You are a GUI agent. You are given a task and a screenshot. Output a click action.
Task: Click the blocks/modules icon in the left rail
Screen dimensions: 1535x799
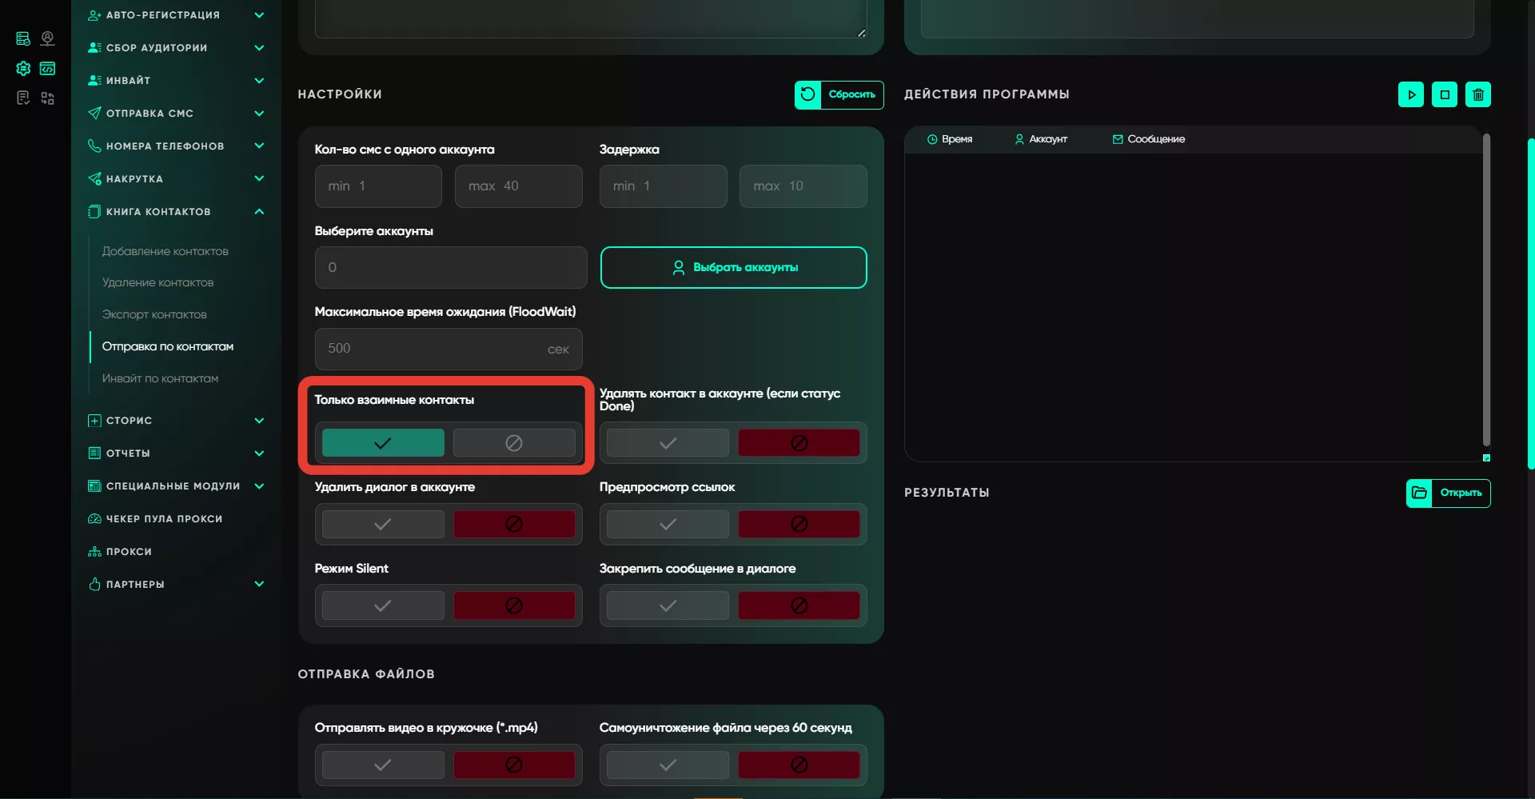[x=48, y=98]
